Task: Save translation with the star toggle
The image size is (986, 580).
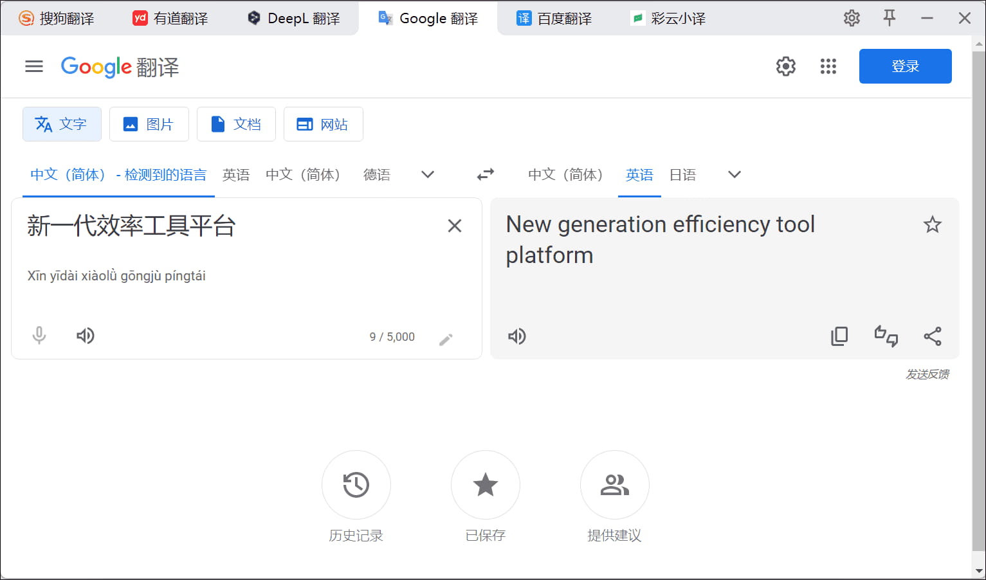Action: (933, 224)
